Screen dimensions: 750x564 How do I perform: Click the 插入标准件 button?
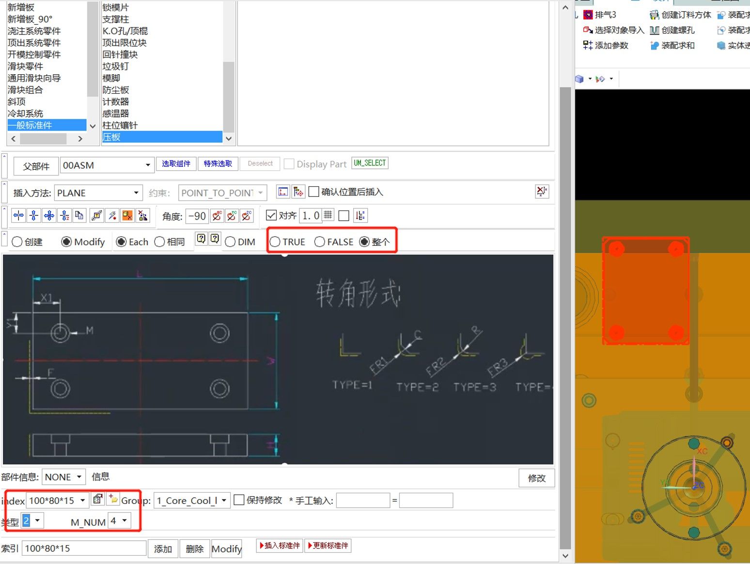click(x=280, y=546)
